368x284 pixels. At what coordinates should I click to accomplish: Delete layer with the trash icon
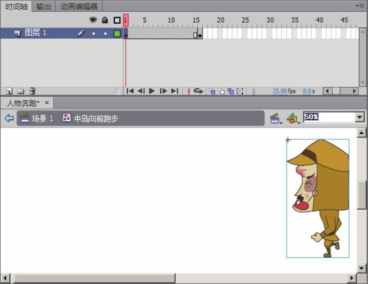click(x=32, y=91)
